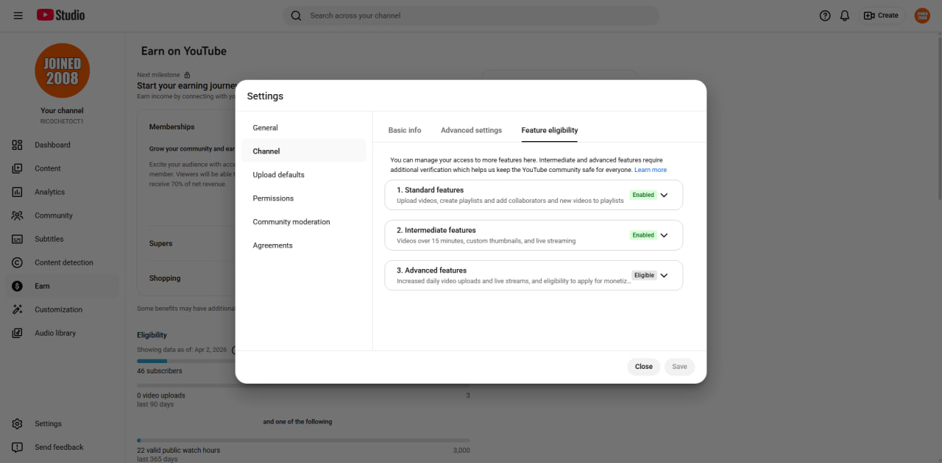This screenshot has height=463, width=942.
Task: Expand Standard features section chevron
Action: click(x=664, y=195)
